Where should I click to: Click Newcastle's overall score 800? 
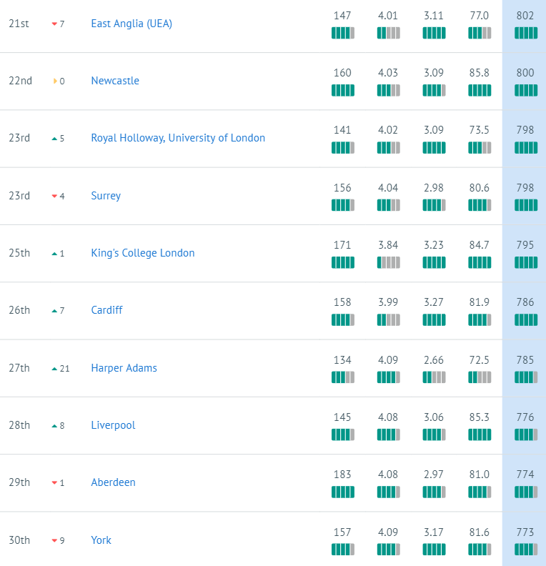(525, 73)
